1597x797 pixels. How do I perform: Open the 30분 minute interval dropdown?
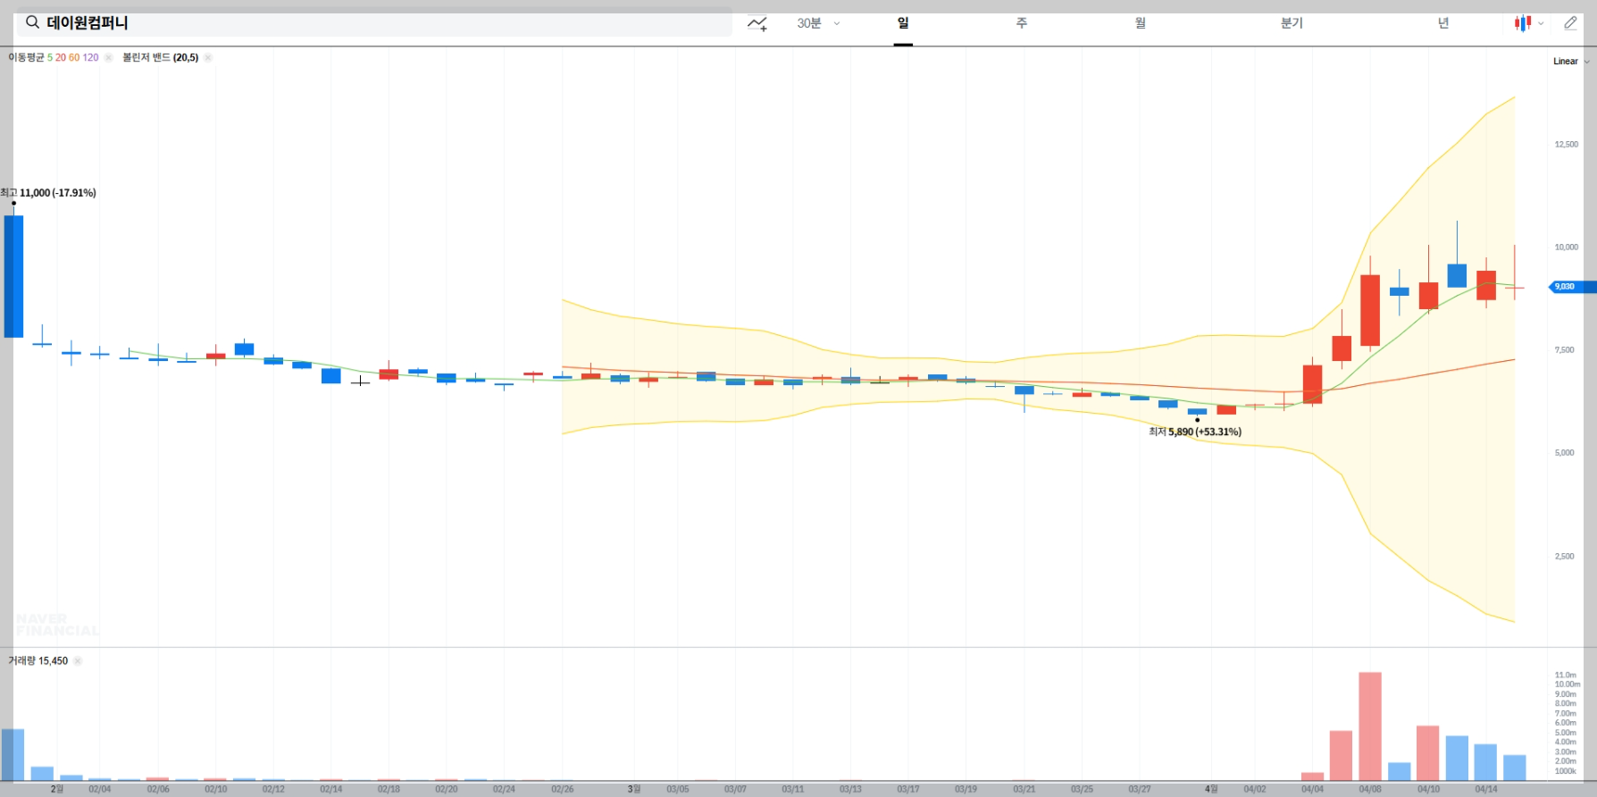(x=818, y=23)
